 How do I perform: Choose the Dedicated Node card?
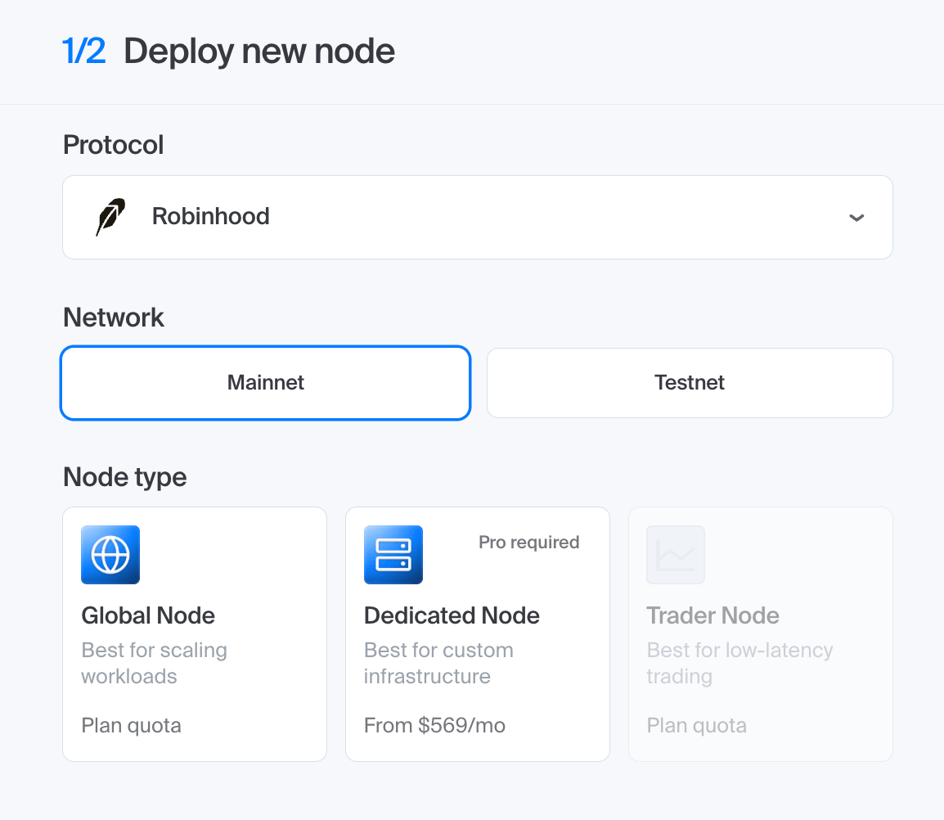pyautogui.click(x=478, y=634)
